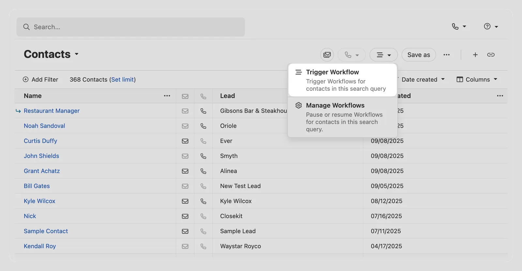
Task: Email Nick via envelope icon
Action: (185, 216)
